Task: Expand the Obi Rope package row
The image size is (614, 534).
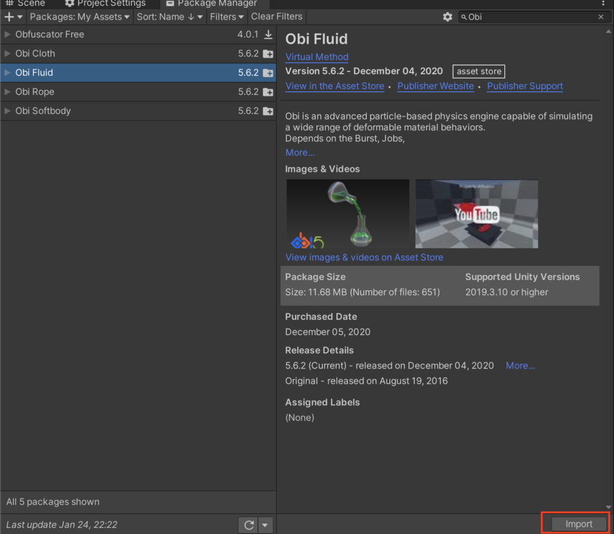Action: pyautogui.click(x=7, y=92)
